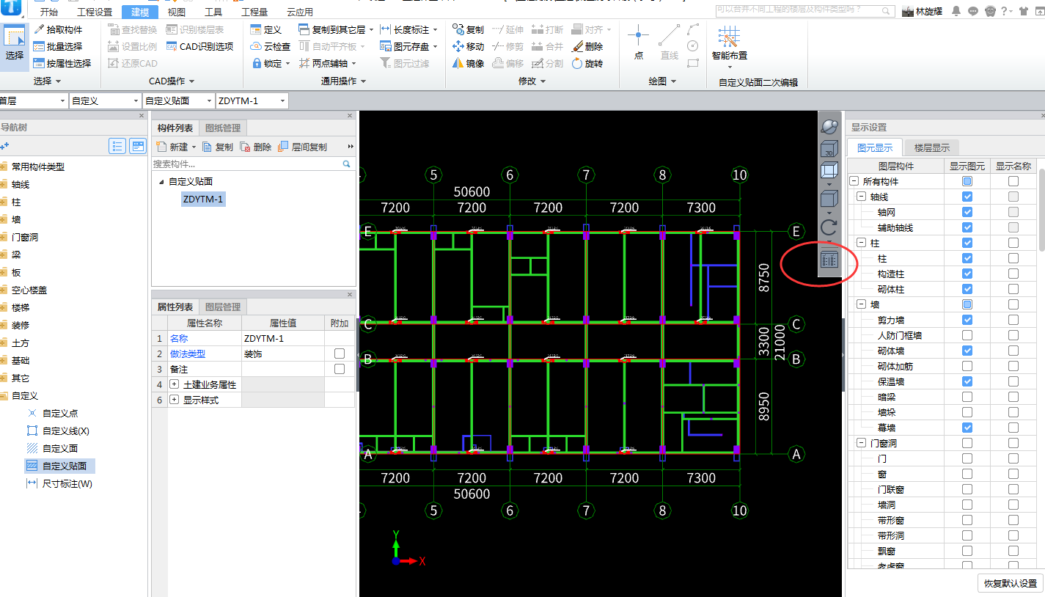Viewport: 1045px width, 597px height.
Task: Click 批量选择 batch select tool
Action: pyautogui.click(x=58, y=46)
